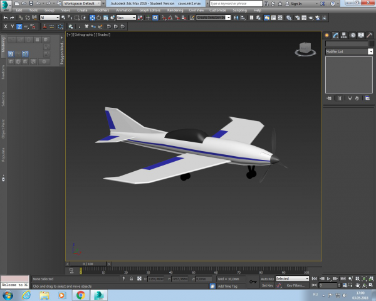
Task: Toggle Auto Key mode
Action: (x=267, y=278)
